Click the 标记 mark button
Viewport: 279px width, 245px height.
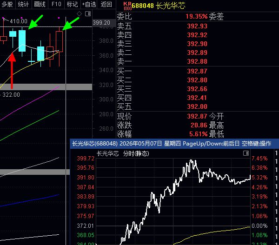tap(72, 4)
